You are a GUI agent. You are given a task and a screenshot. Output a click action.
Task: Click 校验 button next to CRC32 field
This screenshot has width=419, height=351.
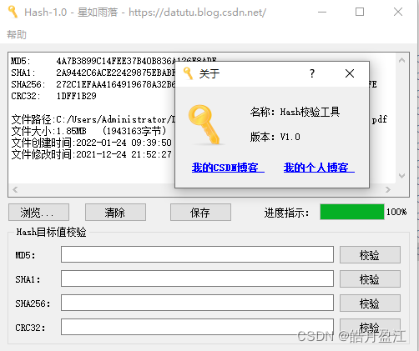tap(370, 327)
